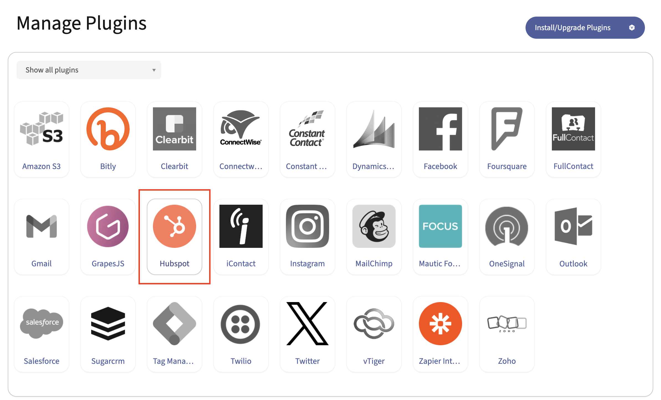The width and height of the screenshot is (661, 400).
Task: Open the Tag Manager plugin tile
Action: point(174,334)
